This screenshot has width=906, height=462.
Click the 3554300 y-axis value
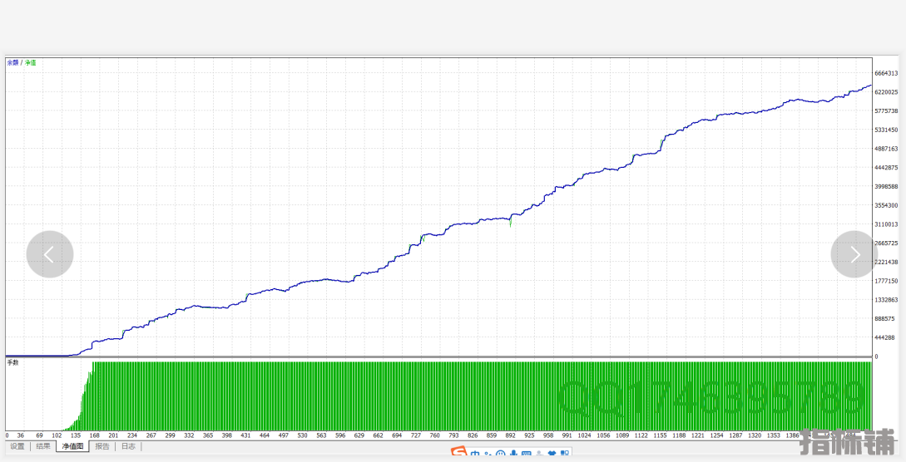[886, 205]
